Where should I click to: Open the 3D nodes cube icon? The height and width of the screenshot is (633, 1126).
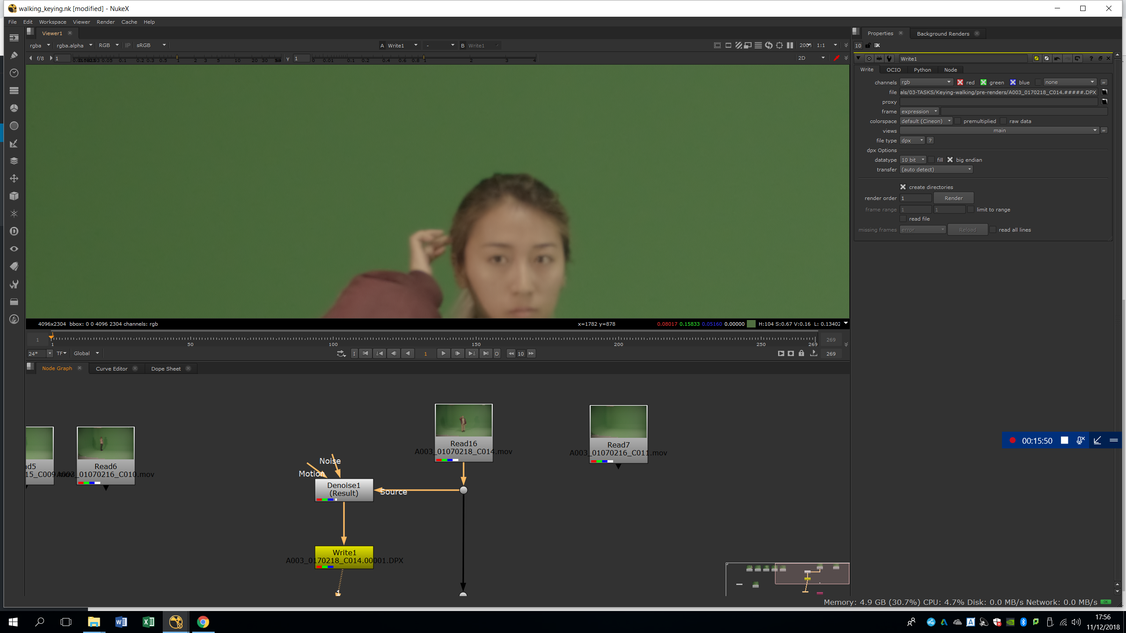pyautogui.click(x=14, y=196)
